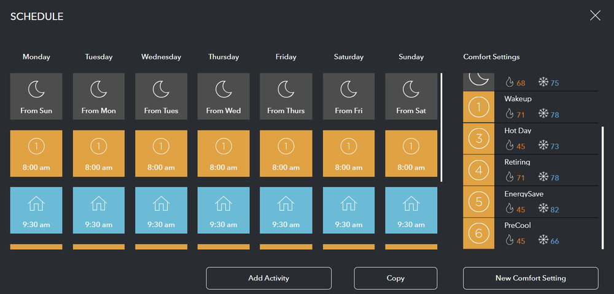The image size is (614, 294).
Task: Open Friday's 9:30 am home tile
Action: [x=286, y=210]
